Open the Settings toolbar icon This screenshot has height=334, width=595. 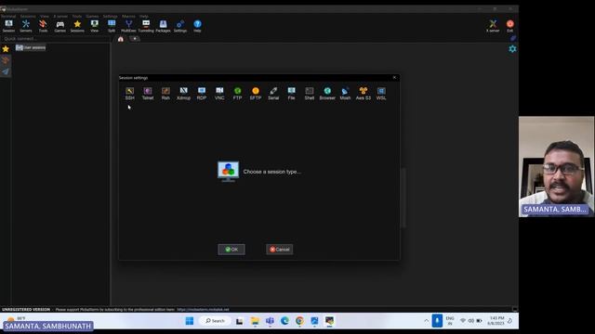point(180,26)
